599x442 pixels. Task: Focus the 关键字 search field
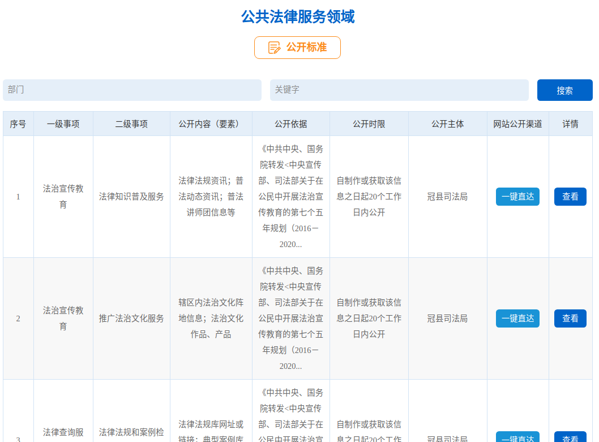pos(399,90)
